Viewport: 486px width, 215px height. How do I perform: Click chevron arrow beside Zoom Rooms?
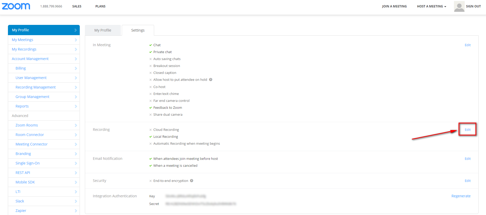tap(76, 125)
